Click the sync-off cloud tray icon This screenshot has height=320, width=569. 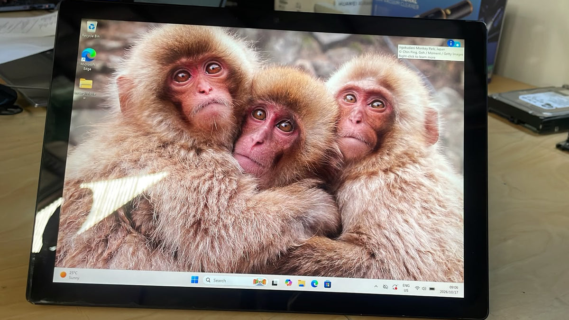tap(385, 287)
